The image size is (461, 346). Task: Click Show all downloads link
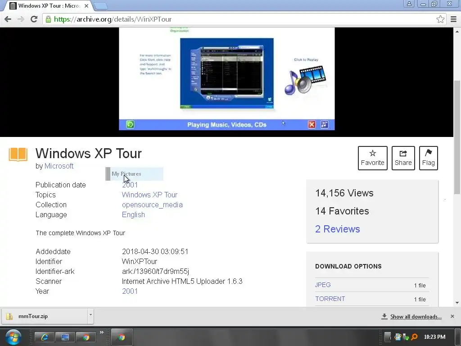tap(416, 317)
